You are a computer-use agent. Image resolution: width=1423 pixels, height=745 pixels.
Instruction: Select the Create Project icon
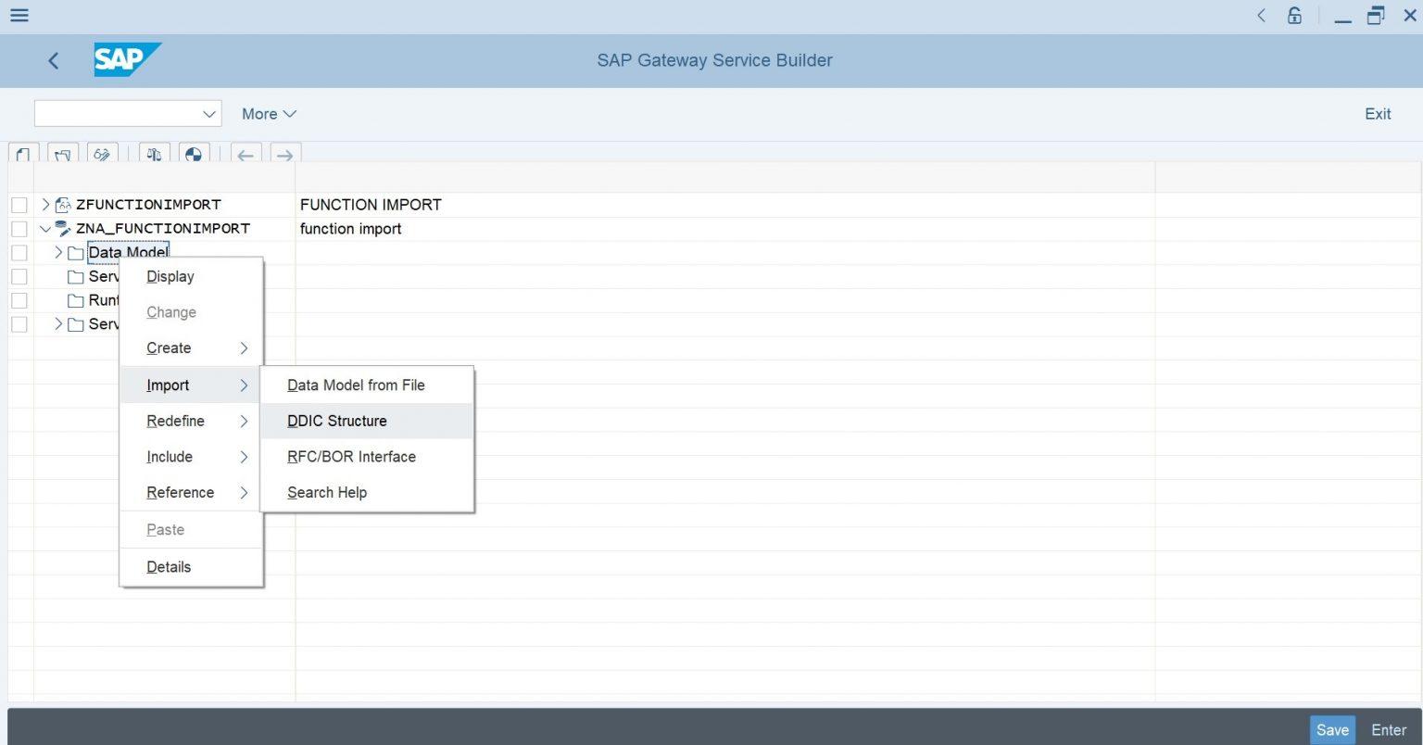tap(23, 155)
